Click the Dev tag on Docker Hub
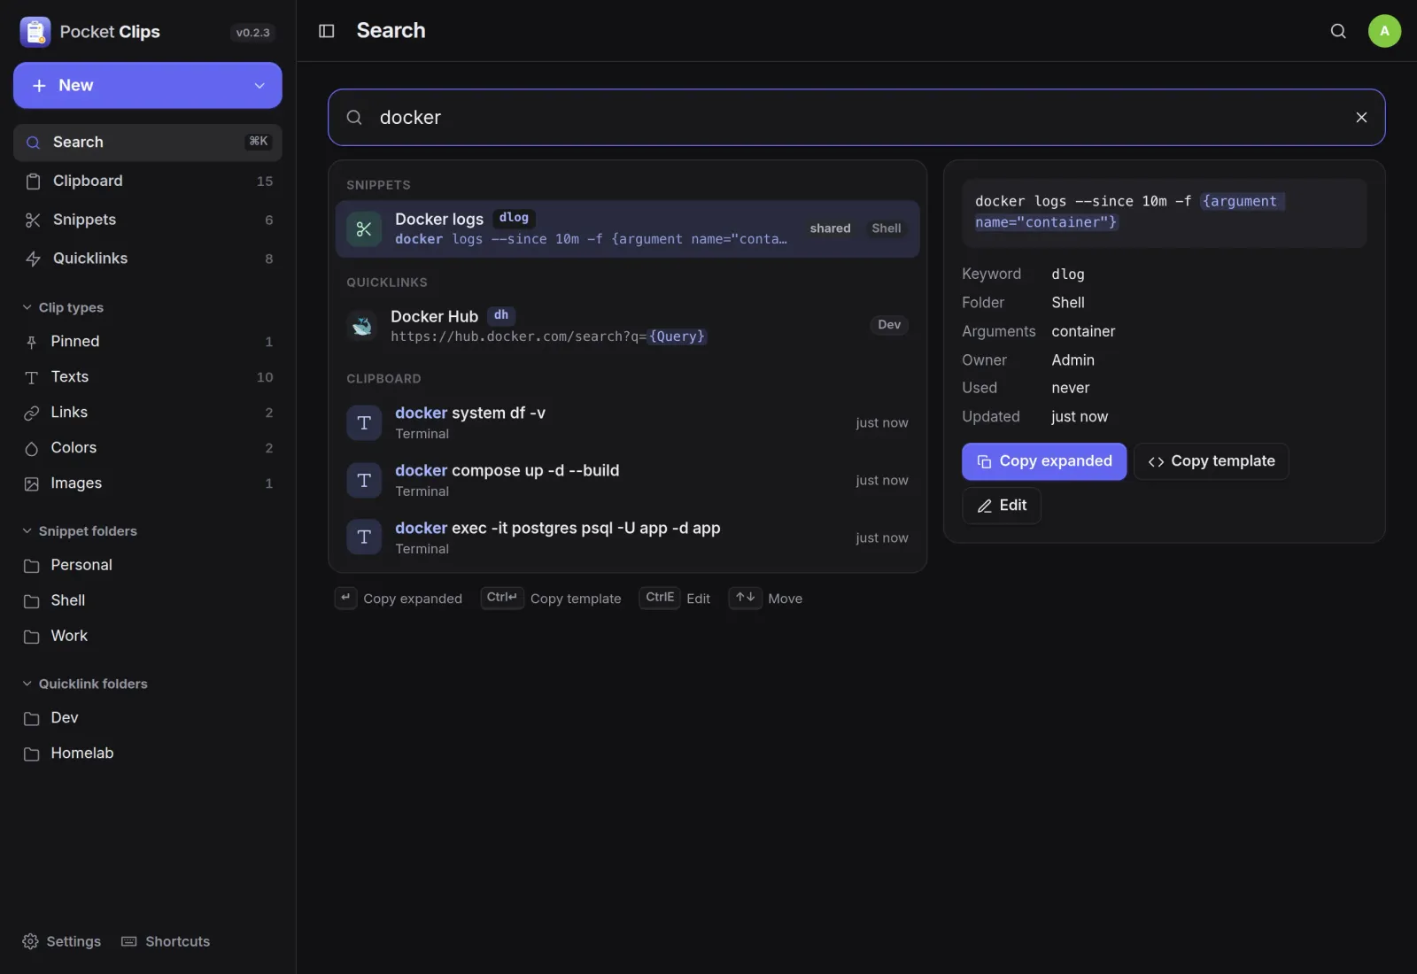 pyautogui.click(x=889, y=325)
